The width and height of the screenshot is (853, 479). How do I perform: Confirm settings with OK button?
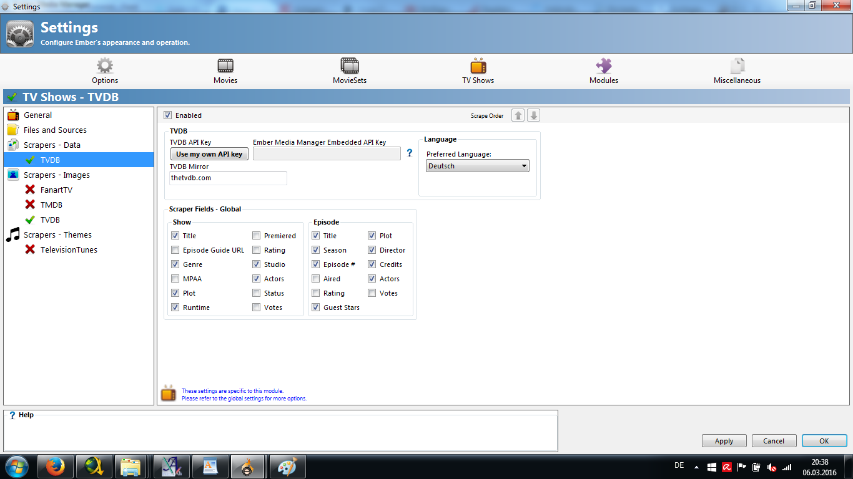(824, 441)
